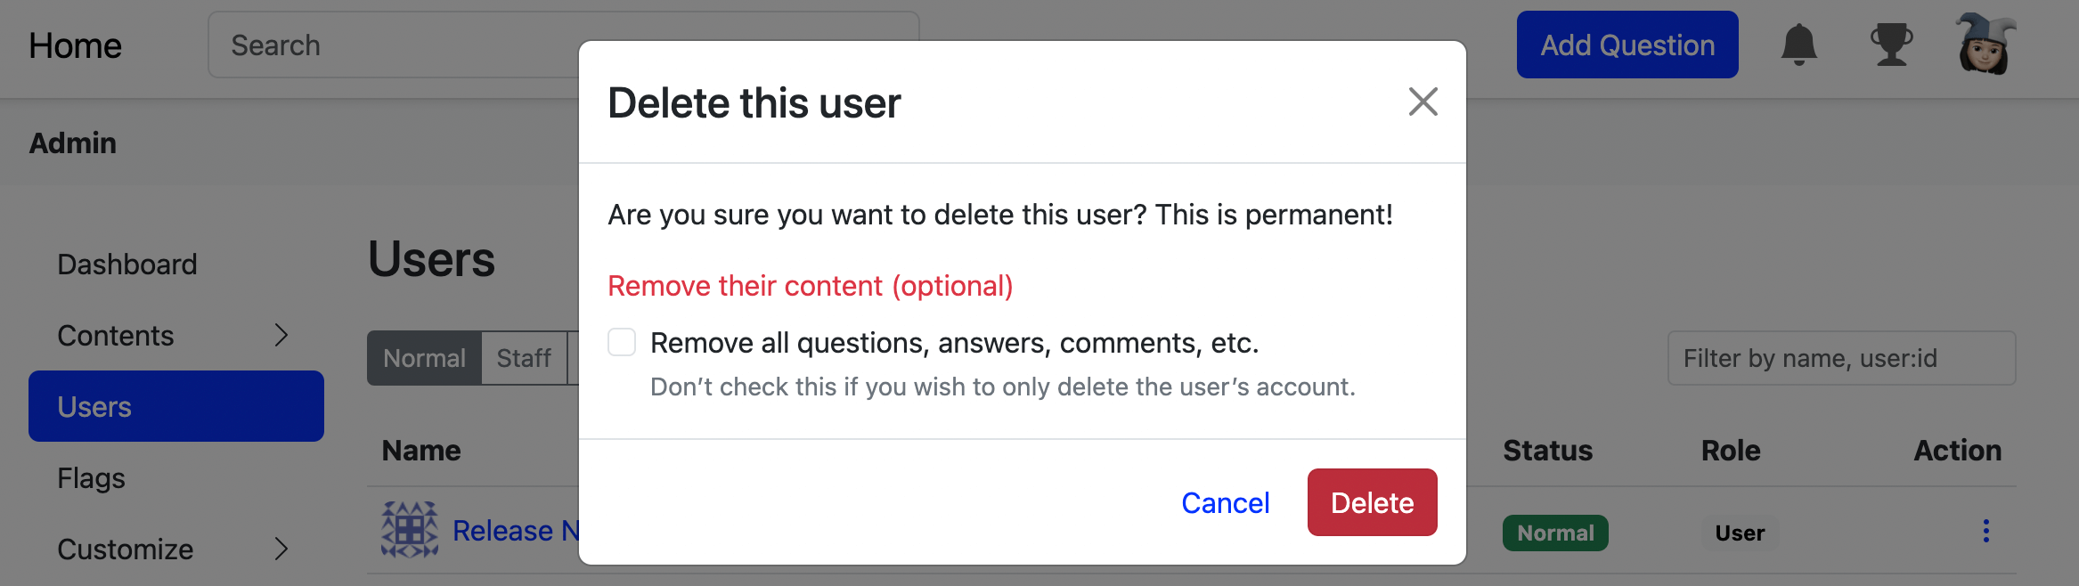Image resolution: width=2079 pixels, height=586 pixels.
Task: Click the Filter by name field
Action: pos(1841,357)
